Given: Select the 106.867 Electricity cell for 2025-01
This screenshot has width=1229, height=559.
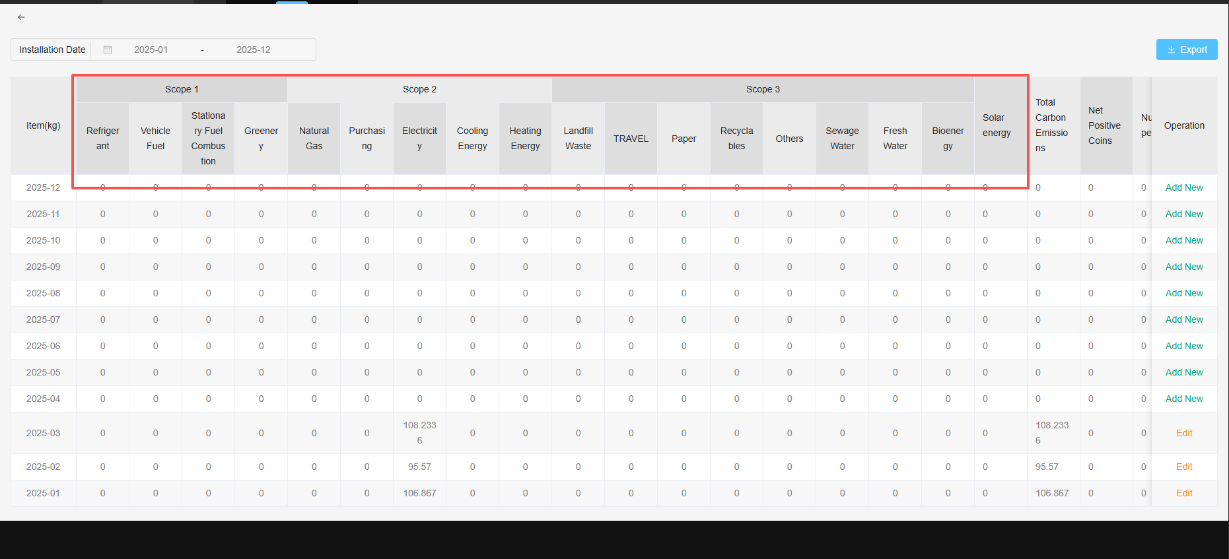Looking at the screenshot, I should 419,493.
